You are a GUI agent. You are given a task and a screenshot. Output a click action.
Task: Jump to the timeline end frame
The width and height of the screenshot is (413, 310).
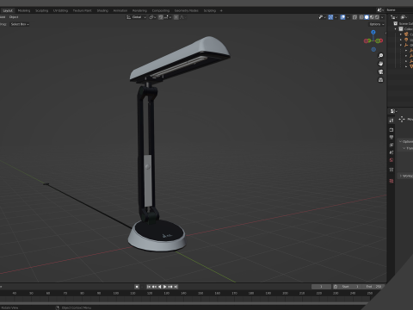pyautogui.click(x=176, y=287)
